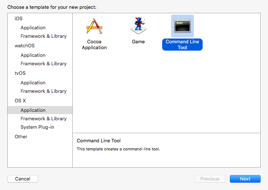Select System Plug-in under OS X
The image size is (268, 190).
click(x=37, y=127)
